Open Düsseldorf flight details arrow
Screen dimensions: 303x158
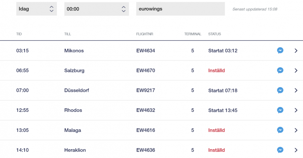click(x=296, y=90)
